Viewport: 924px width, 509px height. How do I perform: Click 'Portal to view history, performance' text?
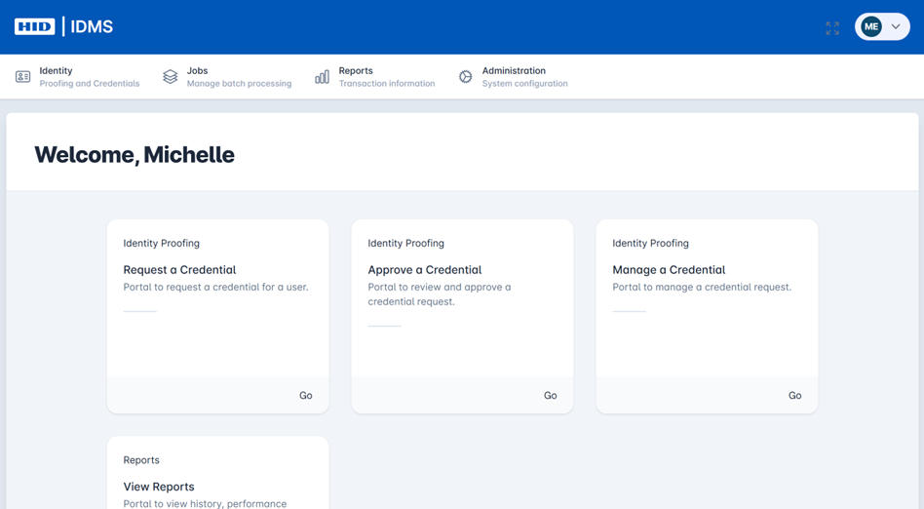[205, 503]
